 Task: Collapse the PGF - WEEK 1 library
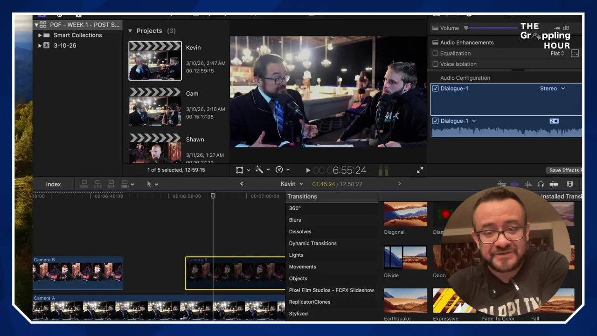(36, 25)
